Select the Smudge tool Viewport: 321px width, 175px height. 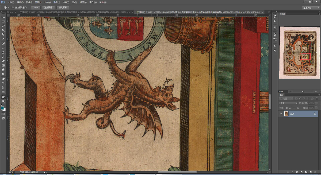(x=4, y=70)
